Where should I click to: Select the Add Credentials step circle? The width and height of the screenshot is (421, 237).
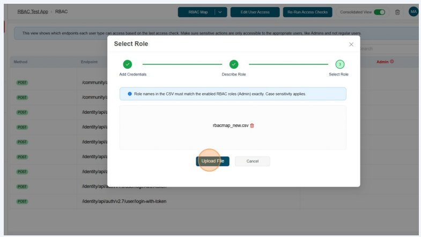click(128, 64)
